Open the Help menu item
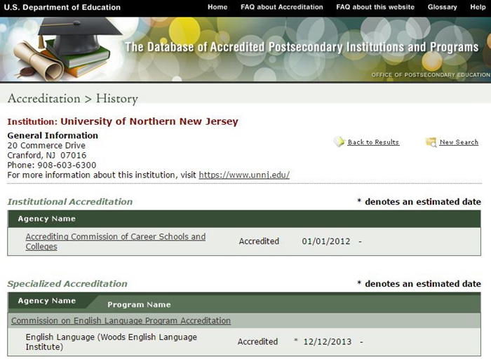 [478, 7]
